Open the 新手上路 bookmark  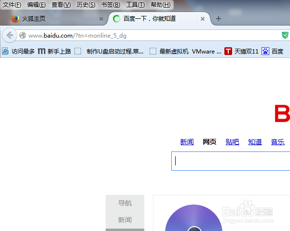coord(55,51)
